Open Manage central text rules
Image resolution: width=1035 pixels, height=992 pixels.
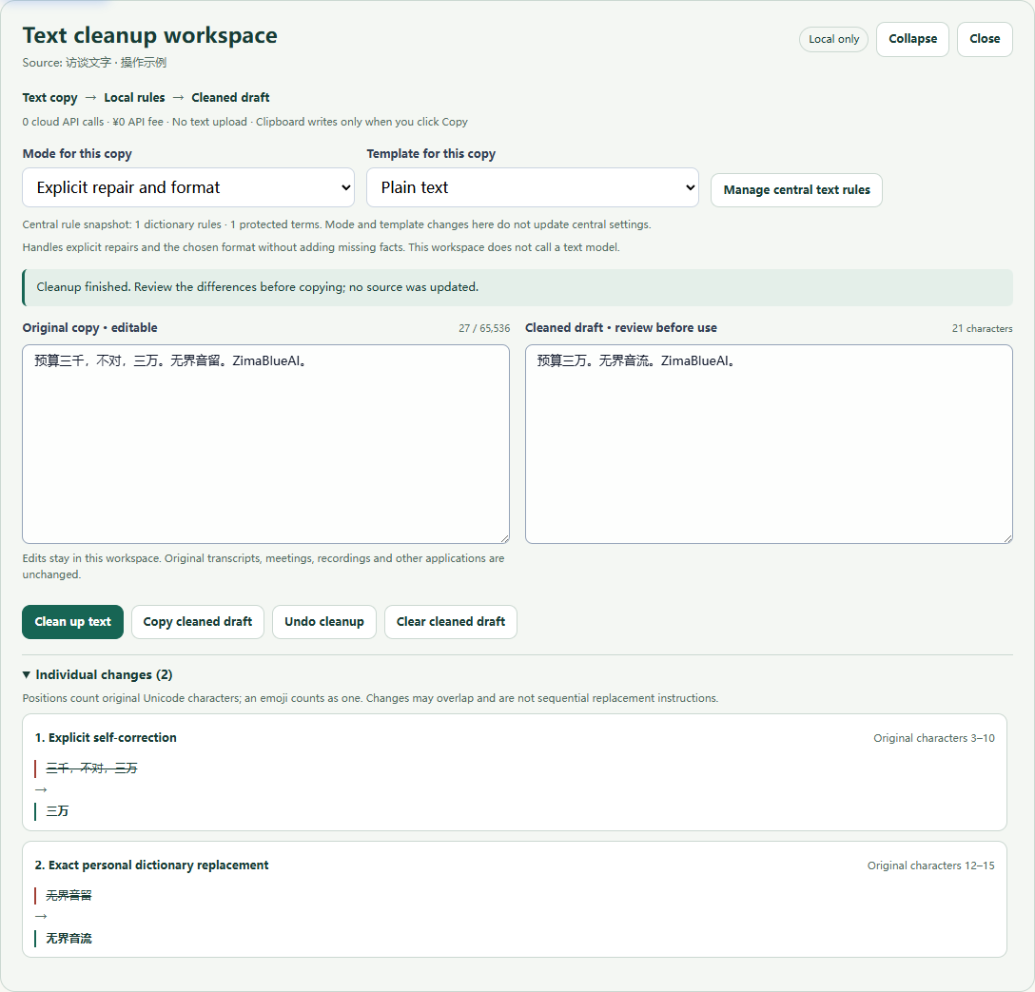[x=796, y=190]
